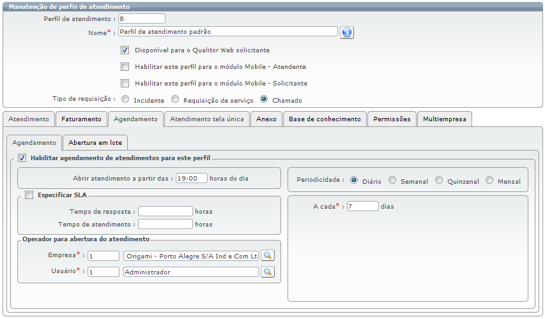Select Semanal periodicity option
This screenshot has height=319, width=545.
click(392, 181)
